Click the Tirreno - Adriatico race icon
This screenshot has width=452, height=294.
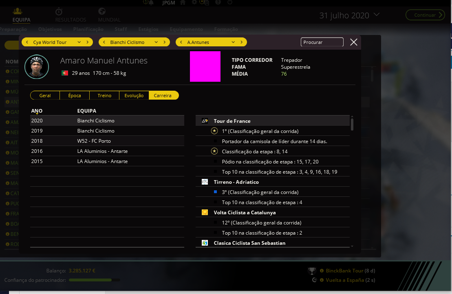pyautogui.click(x=205, y=182)
